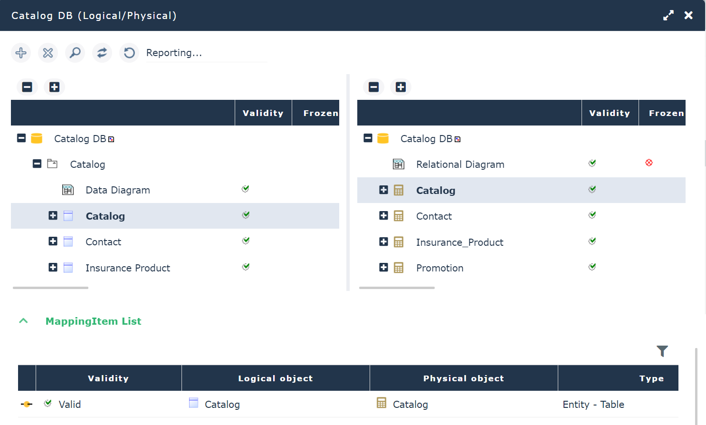Click the Physical object column header

[x=463, y=378]
